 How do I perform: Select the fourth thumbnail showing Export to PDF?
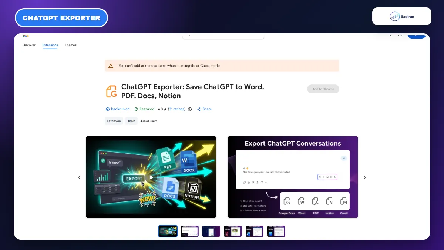pyautogui.click(x=233, y=231)
